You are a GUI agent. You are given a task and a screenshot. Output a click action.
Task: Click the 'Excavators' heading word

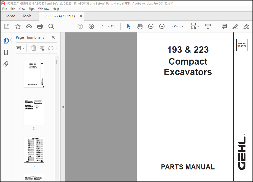pos(188,72)
